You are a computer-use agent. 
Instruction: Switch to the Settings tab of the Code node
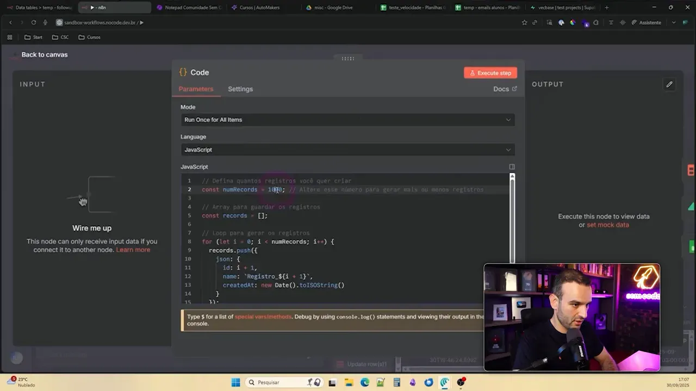pyautogui.click(x=240, y=89)
